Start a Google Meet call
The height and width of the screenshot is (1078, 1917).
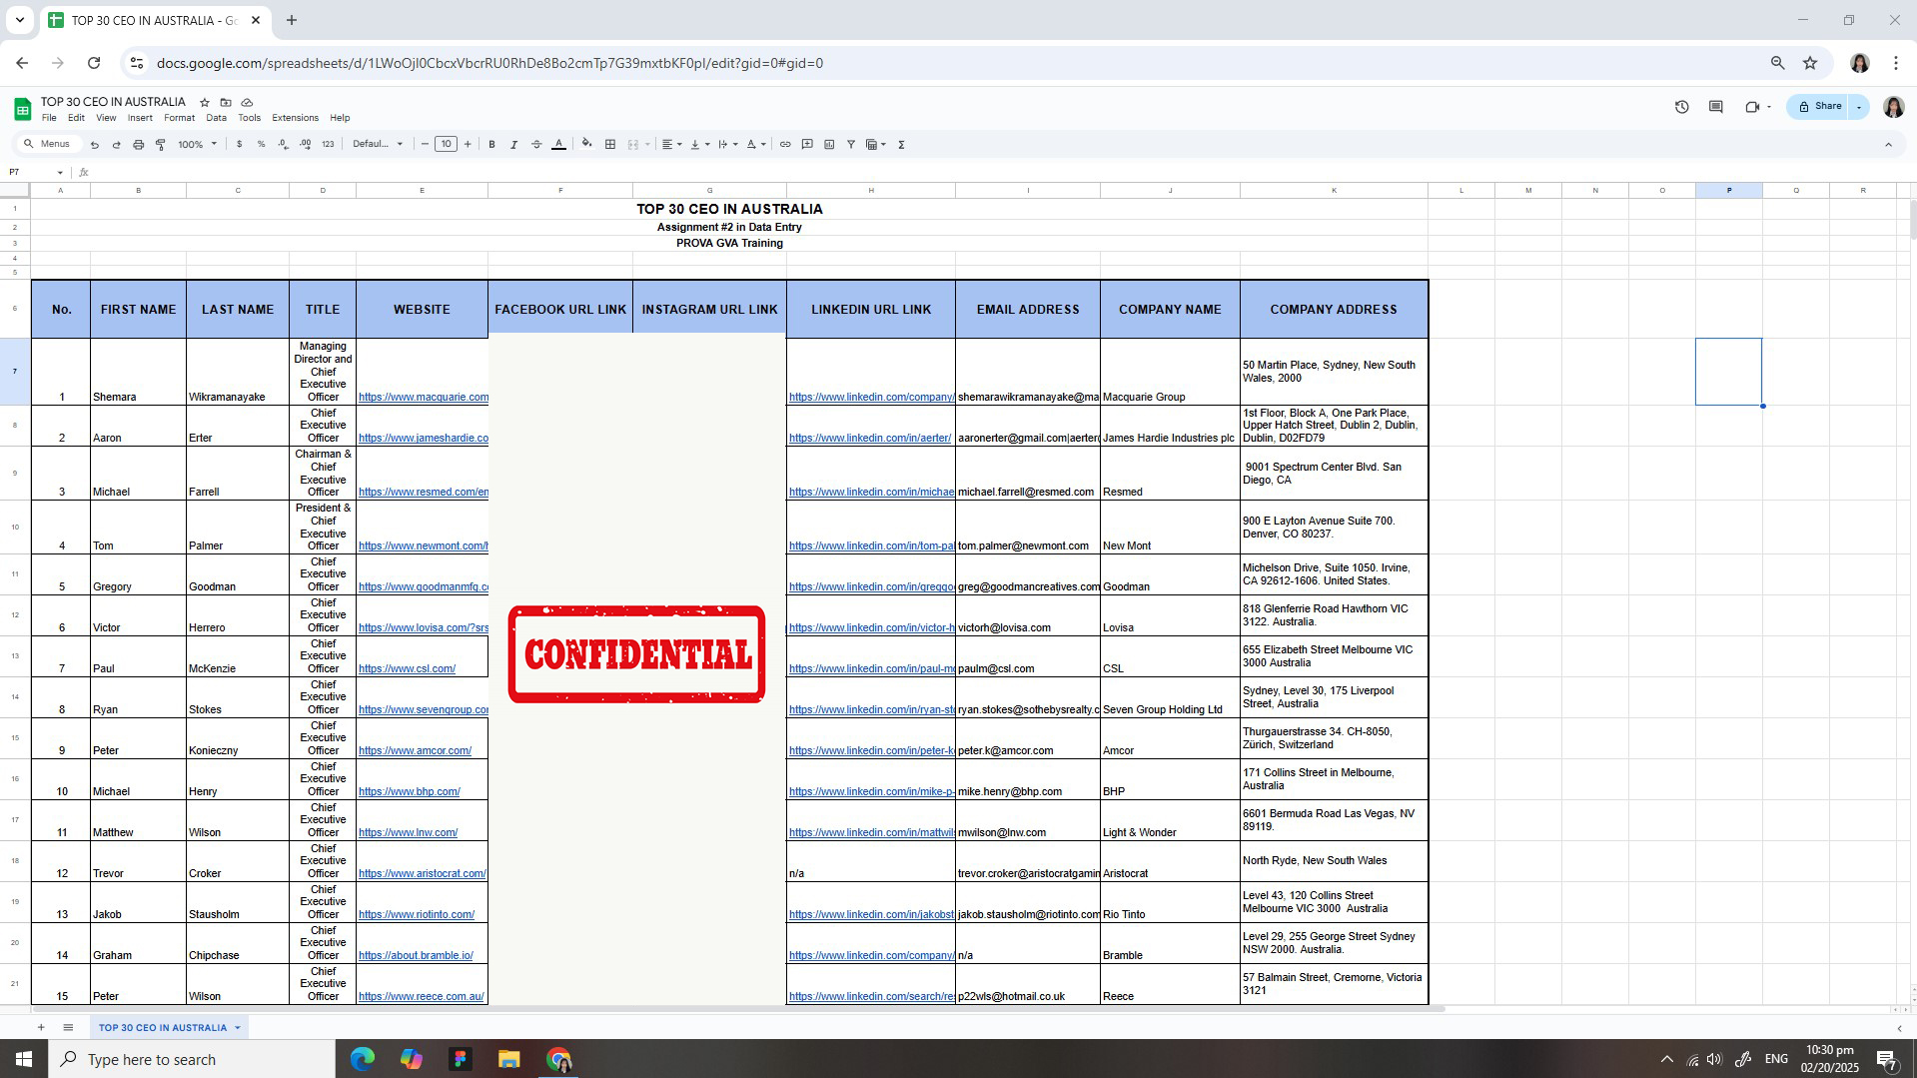pyautogui.click(x=1752, y=107)
